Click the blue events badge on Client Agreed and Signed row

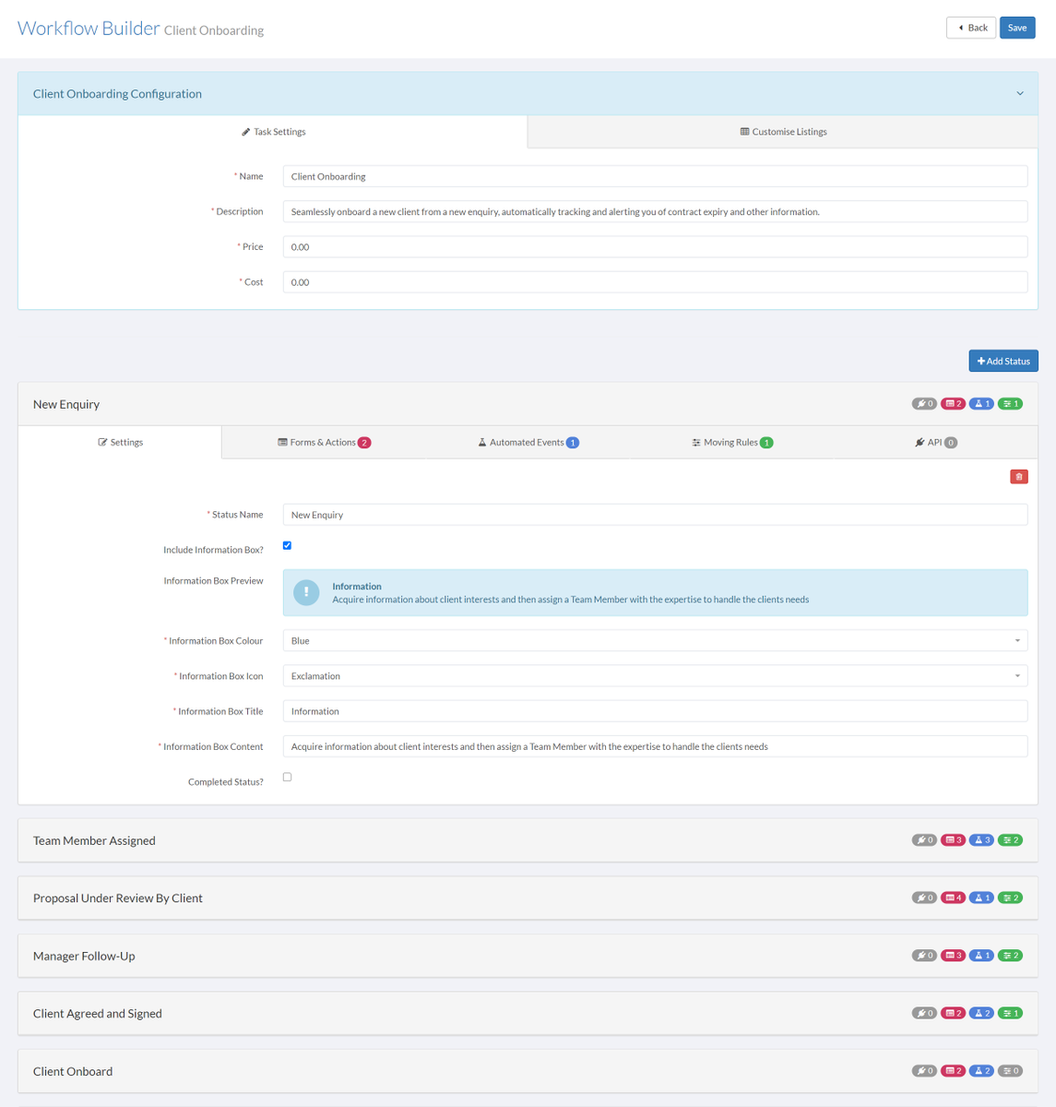pyautogui.click(x=981, y=1013)
